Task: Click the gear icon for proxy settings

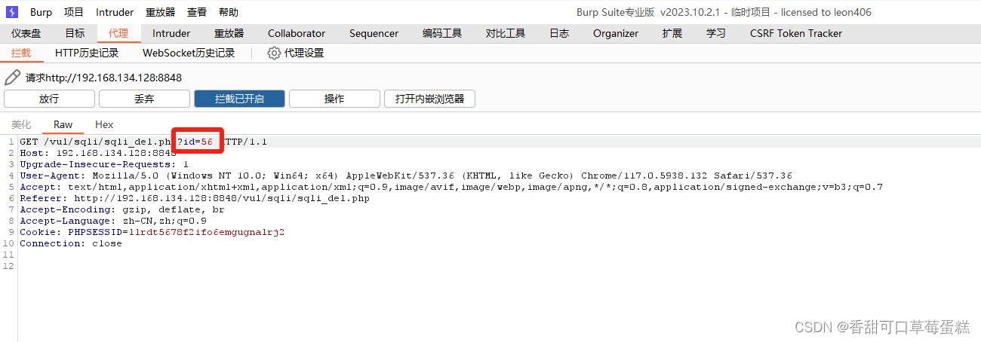Action: click(x=274, y=53)
